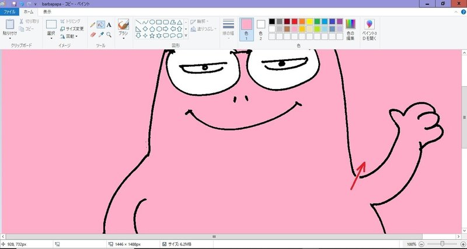
Task: Click Crop (トリミング)
Action: pyautogui.click(x=70, y=21)
